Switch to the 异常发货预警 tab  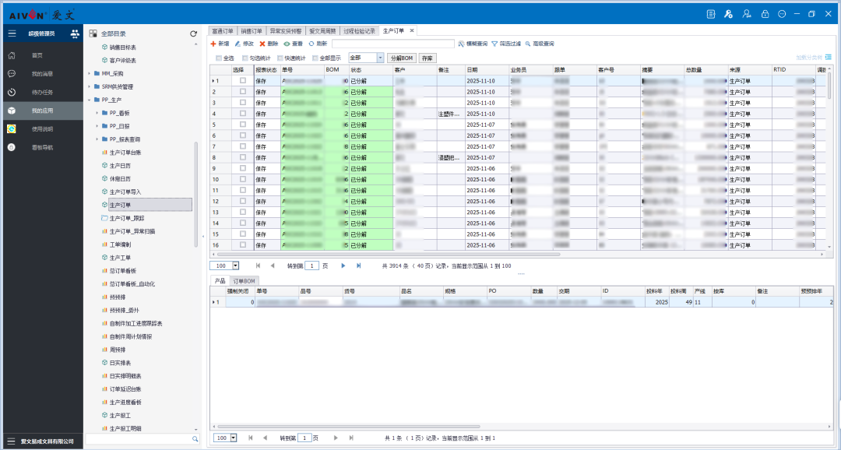click(285, 30)
